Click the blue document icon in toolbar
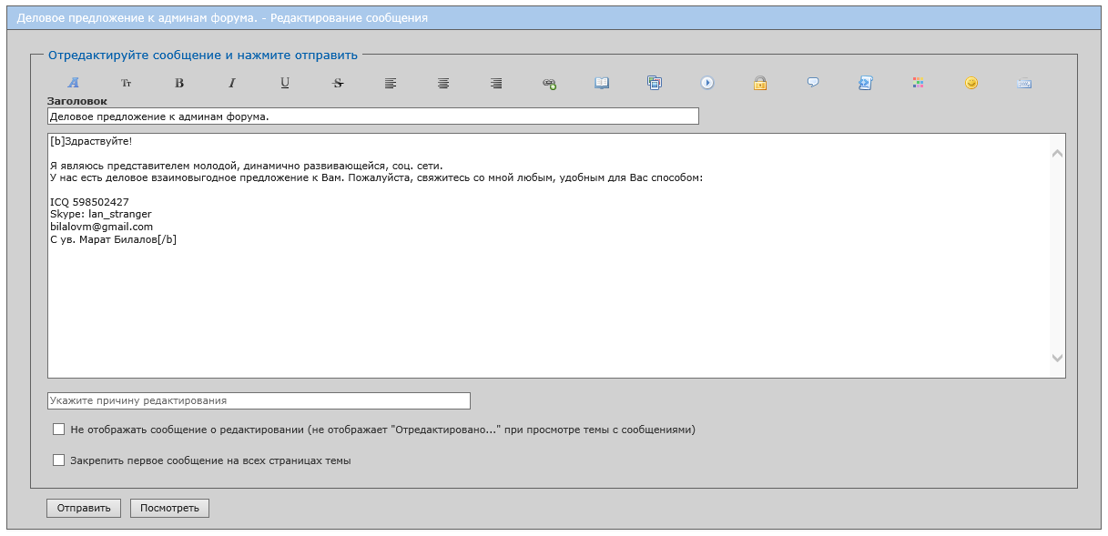This screenshot has width=1108, height=536. click(x=866, y=83)
